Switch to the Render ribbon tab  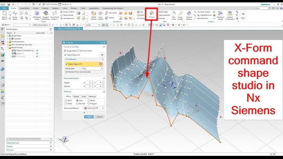coord(74,8)
